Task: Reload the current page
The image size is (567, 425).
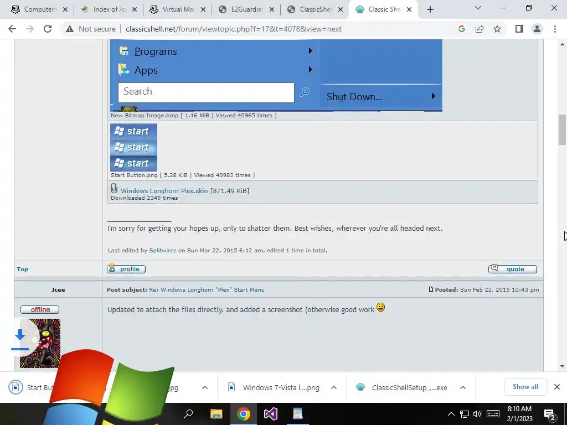Action: click(x=48, y=29)
